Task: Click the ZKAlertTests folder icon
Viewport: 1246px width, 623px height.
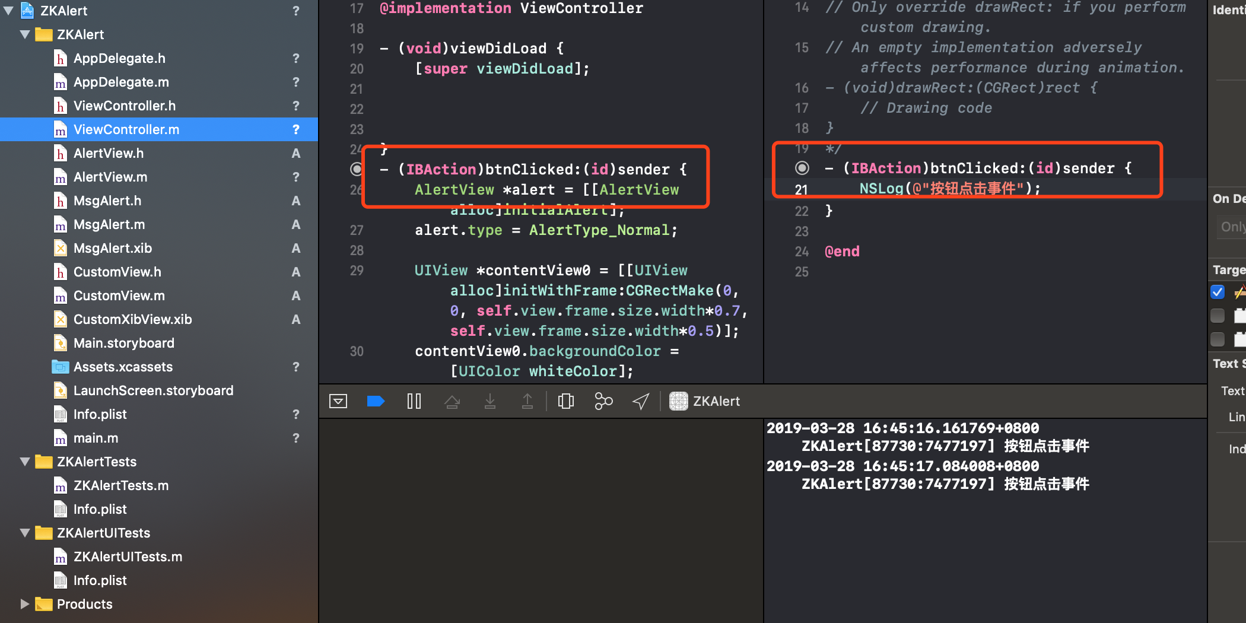Action: click(44, 462)
